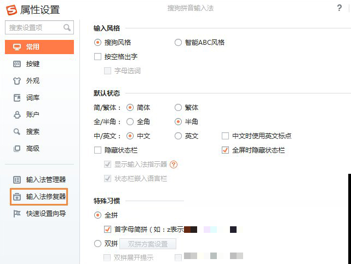Open the 常用 settings tab
The width and height of the screenshot is (351, 264).
point(39,47)
